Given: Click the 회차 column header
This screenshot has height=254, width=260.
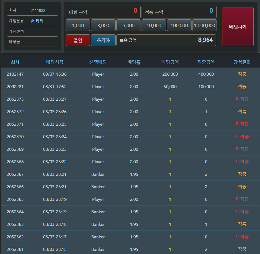Looking at the screenshot, I should [15, 62].
